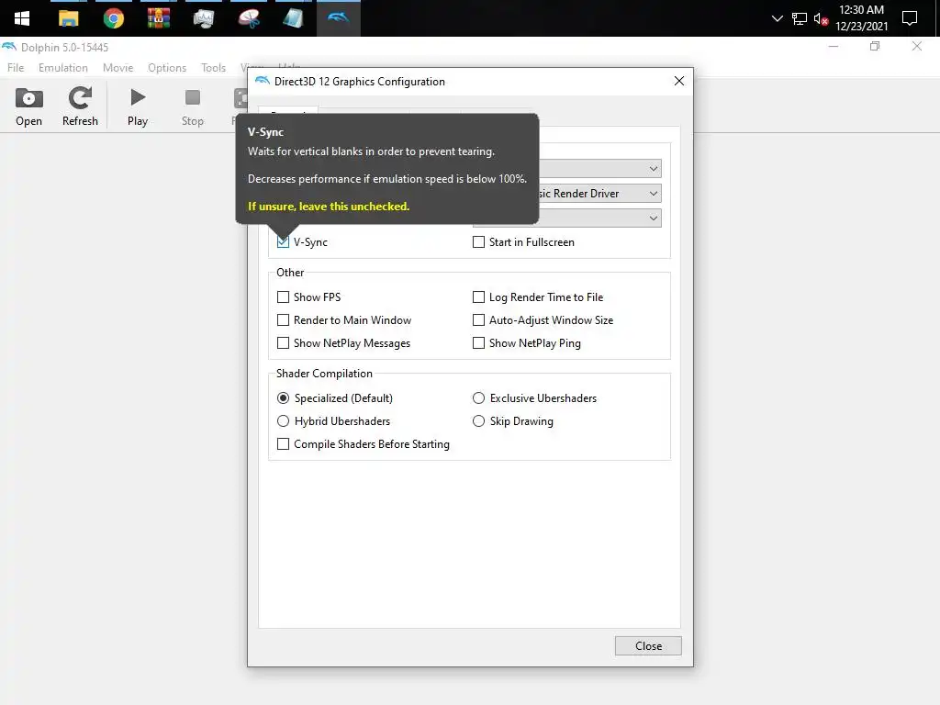
Task: Select Specialized (Default) shader compilation
Action: tap(283, 398)
